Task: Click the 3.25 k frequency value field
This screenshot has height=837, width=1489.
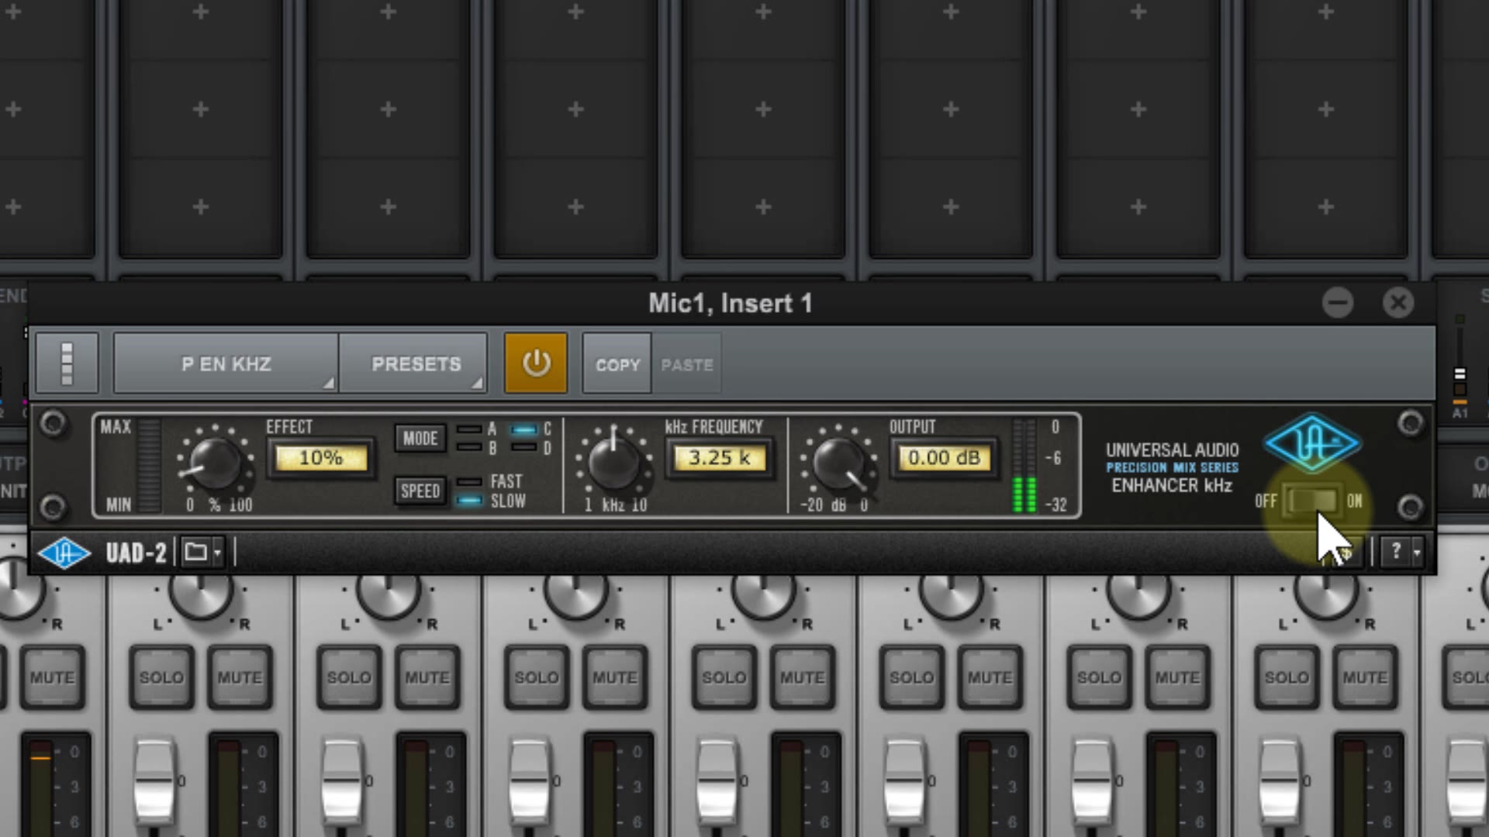Action: (x=720, y=458)
